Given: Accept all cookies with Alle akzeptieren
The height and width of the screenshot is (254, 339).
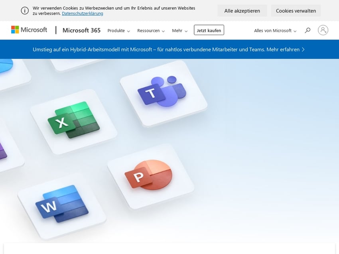Looking at the screenshot, I should click(x=242, y=11).
